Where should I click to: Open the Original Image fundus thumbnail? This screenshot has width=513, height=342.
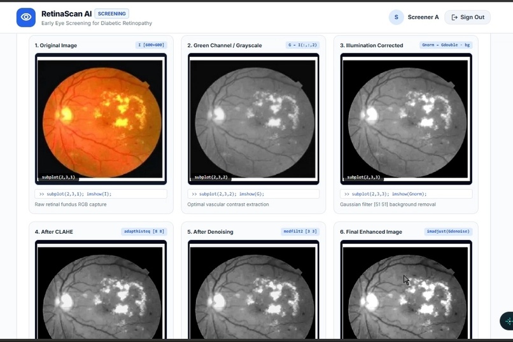pyautogui.click(x=101, y=119)
